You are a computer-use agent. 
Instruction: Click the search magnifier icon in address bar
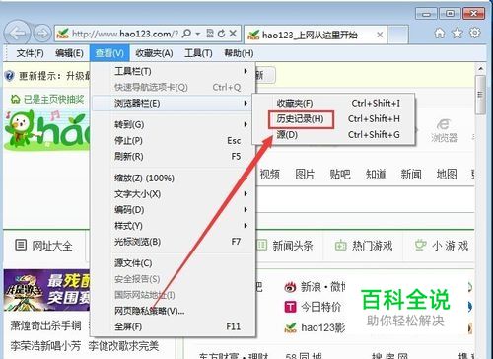(x=186, y=34)
